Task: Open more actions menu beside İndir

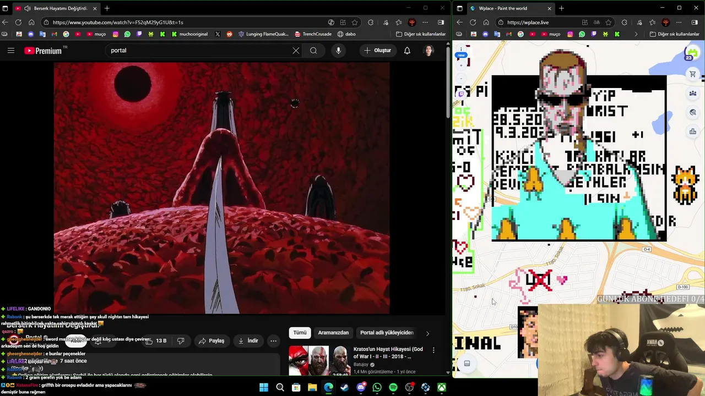Action: point(273,341)
